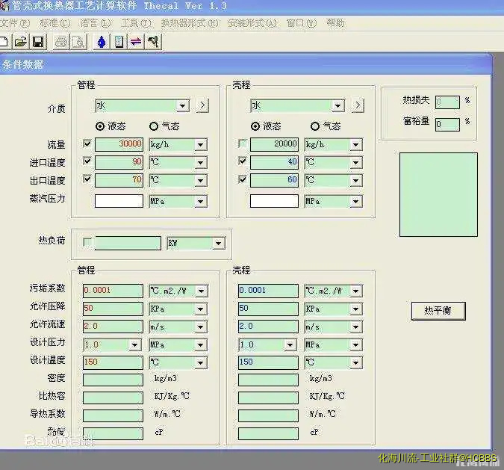Click shell-side 导热系数 conductivity field
This screenshot has width=504, height=470.
268,415
